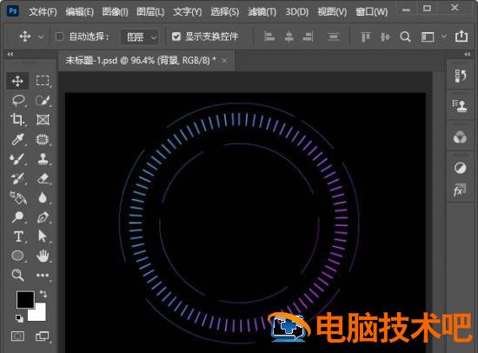Select the Move tool in the toolbox

[x=17, y=81]
